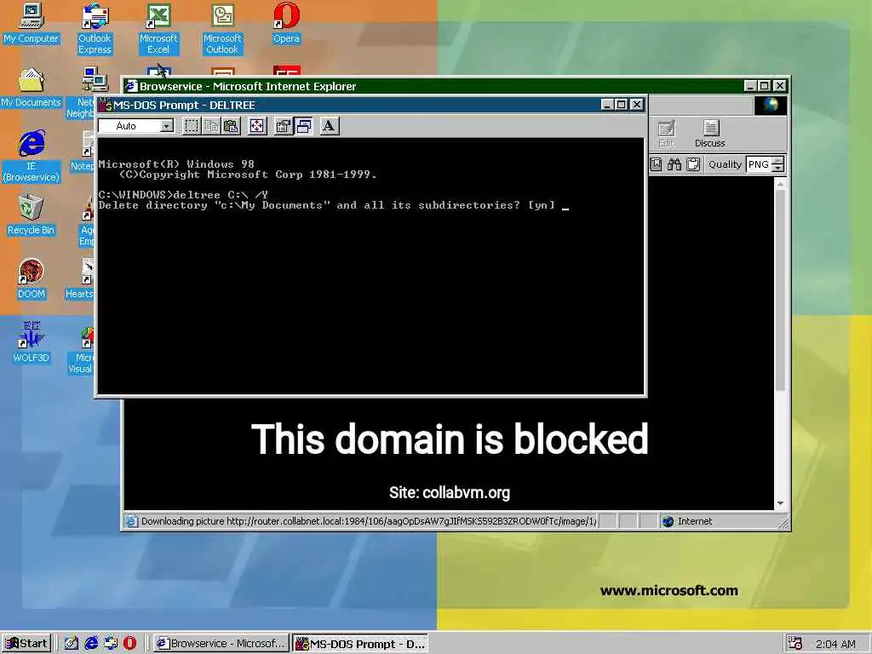The image size is (872, 654).
Task: Click the clipboard icon beside the binoculars
Action: pos(693,164)
